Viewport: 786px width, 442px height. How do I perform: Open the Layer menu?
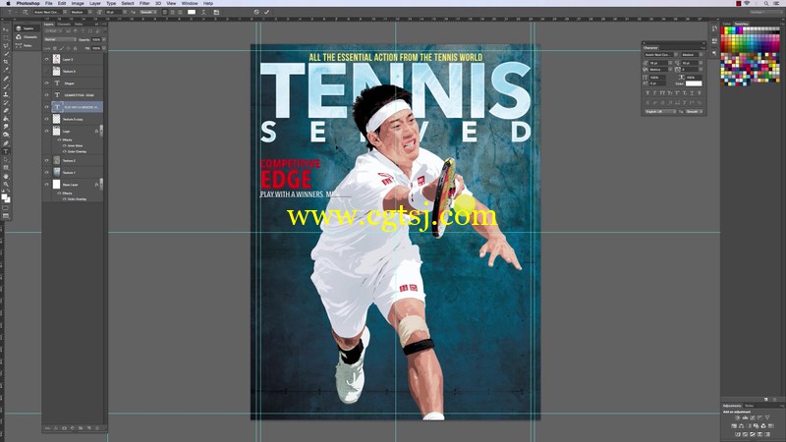point(94,3)
